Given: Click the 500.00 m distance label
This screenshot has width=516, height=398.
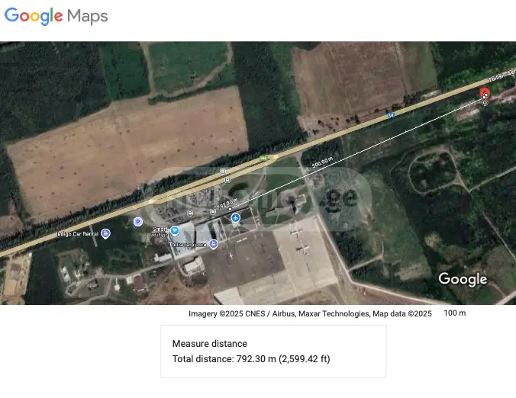Looking at the screenshot, I should coord(322,162).
